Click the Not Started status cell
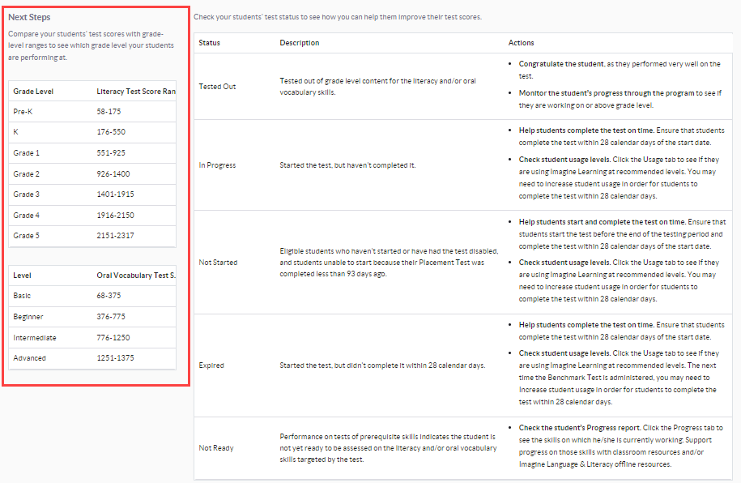 point(217,263)
